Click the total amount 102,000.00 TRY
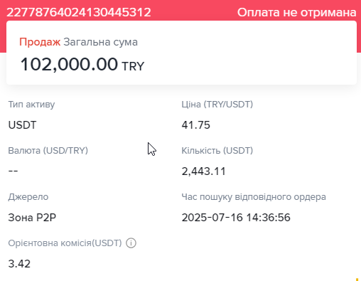The image size is (361, 281). pyautogui.click(x=82, y=65)
